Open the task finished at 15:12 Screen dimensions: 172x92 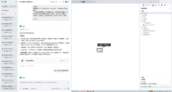pos(9,31)
